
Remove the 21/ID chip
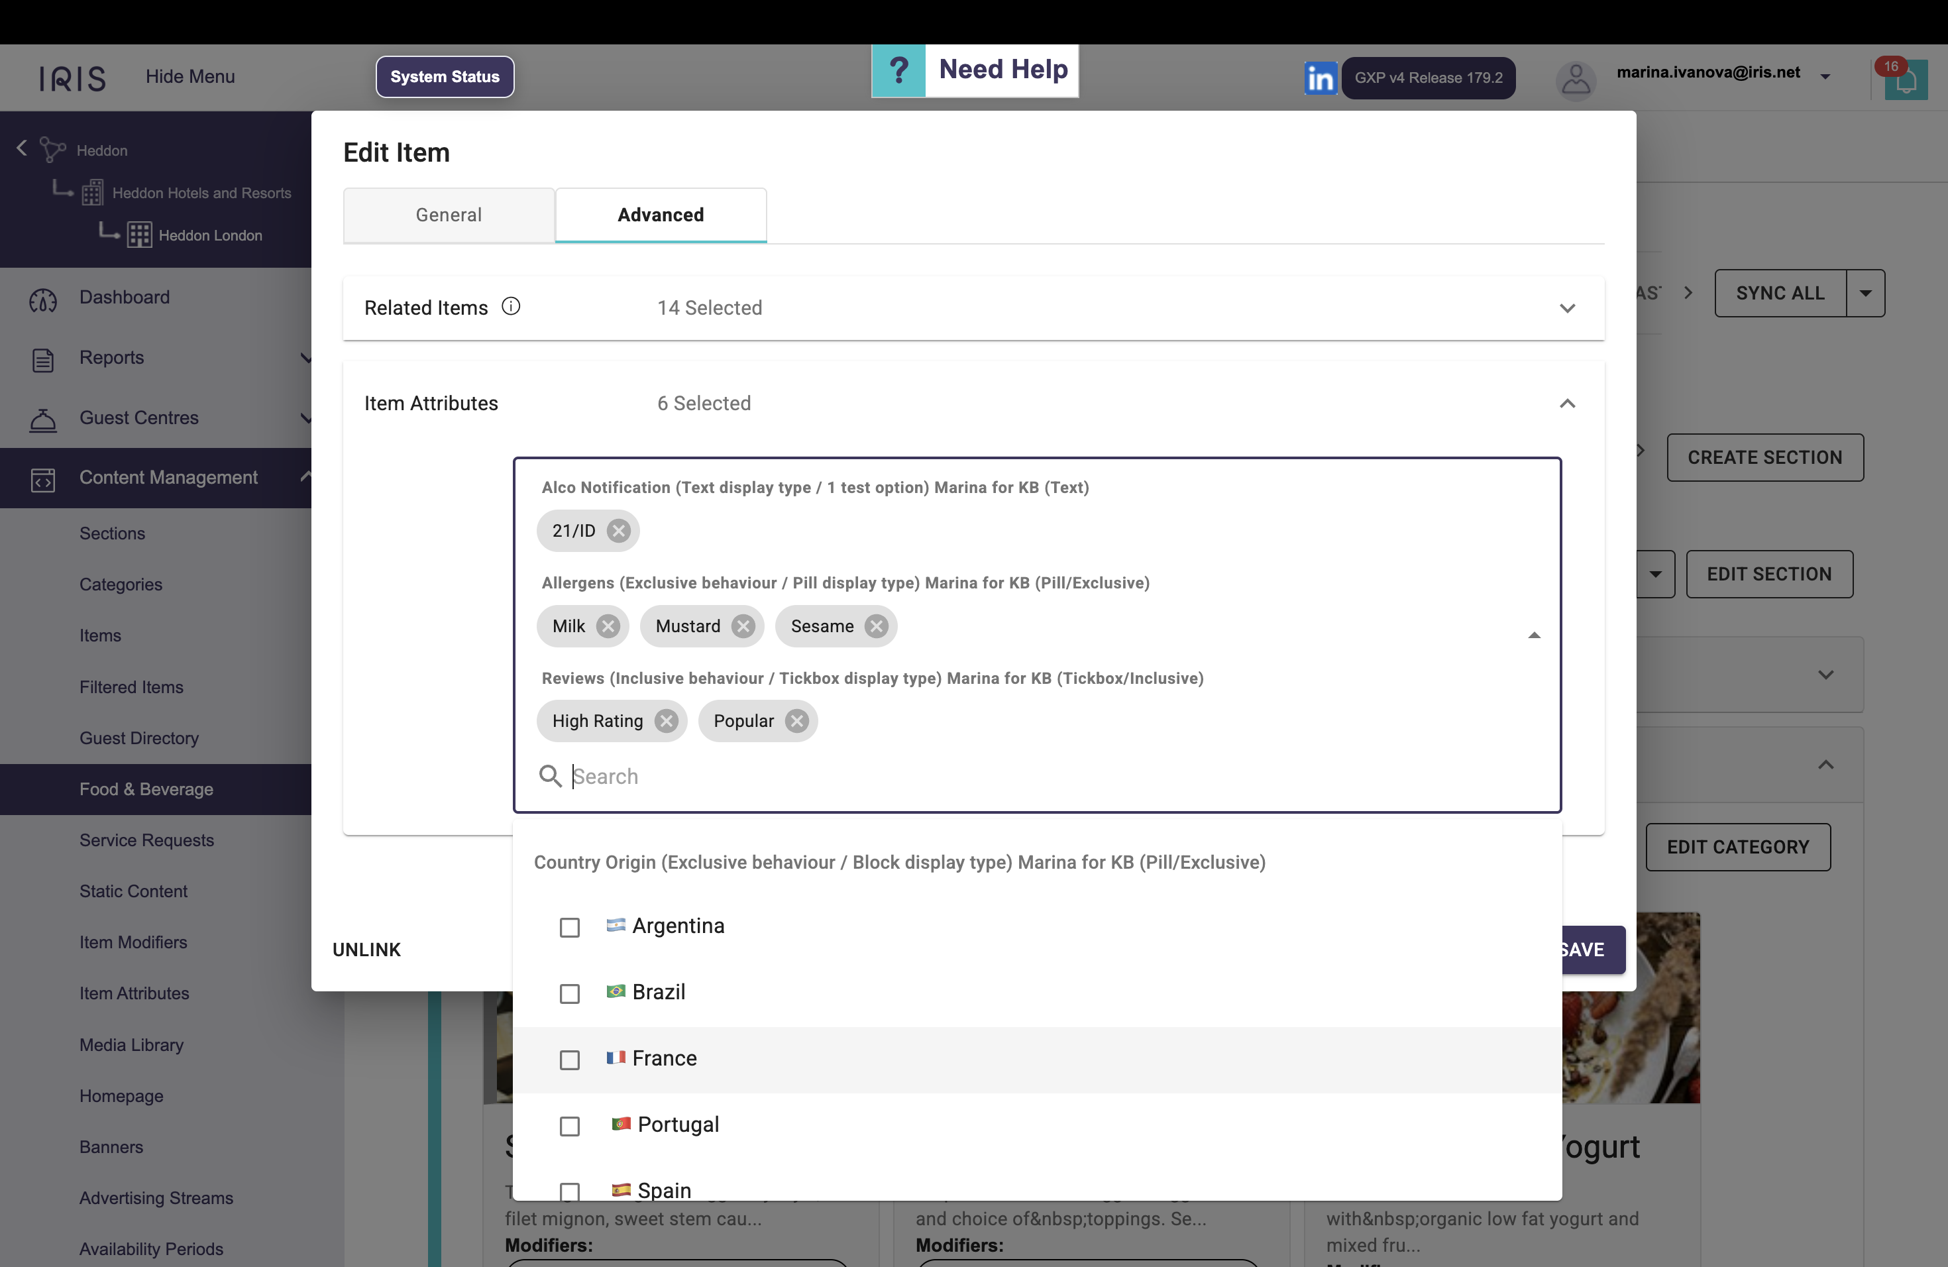click(x=619, y=530)
